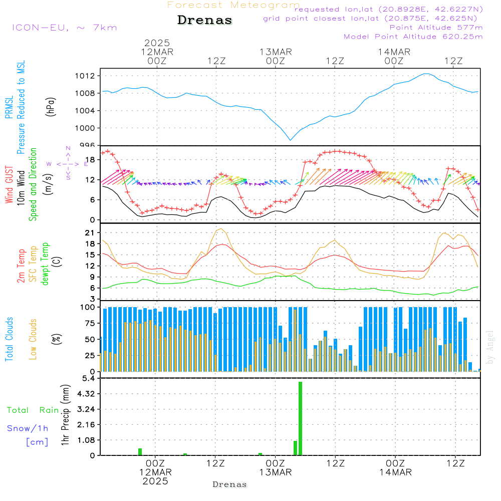
Task: Click the 'Forecast Meteogram' header text
Action: click(233, 5)
